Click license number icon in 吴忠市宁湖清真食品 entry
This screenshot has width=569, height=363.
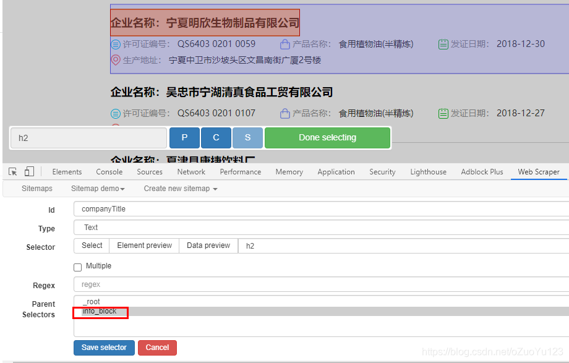pyautogui.click(x=116, y=114)
